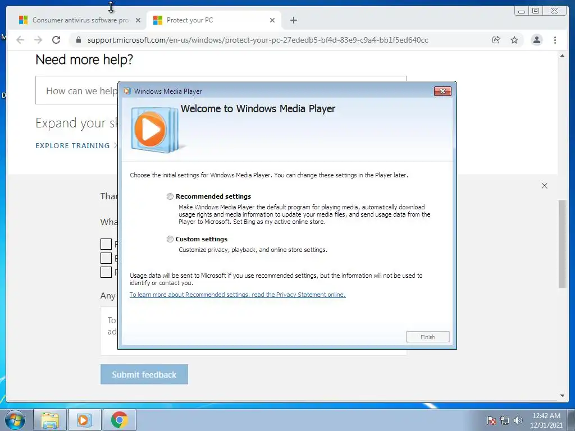
Task: Click the Submit feedback button
Action: (144, 374)
